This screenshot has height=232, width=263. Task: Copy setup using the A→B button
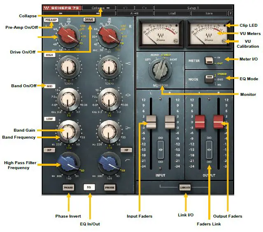(x=135, y=13)
